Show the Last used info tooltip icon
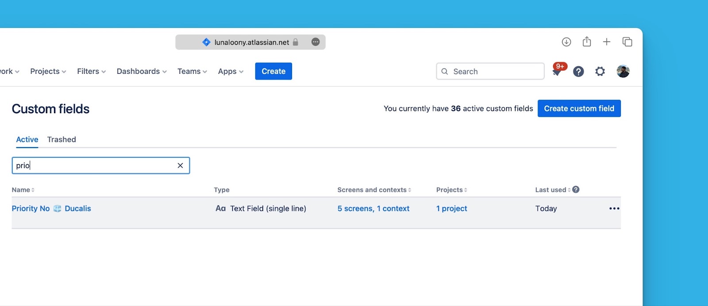The height and width of the screenshot is (306, 708). click(576, 190)
